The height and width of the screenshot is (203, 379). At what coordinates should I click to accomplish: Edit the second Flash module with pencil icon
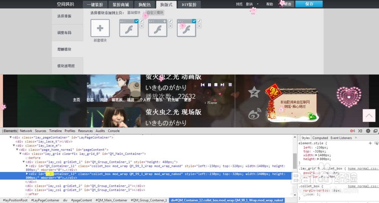pyautogui.click(x=171, y=21)
